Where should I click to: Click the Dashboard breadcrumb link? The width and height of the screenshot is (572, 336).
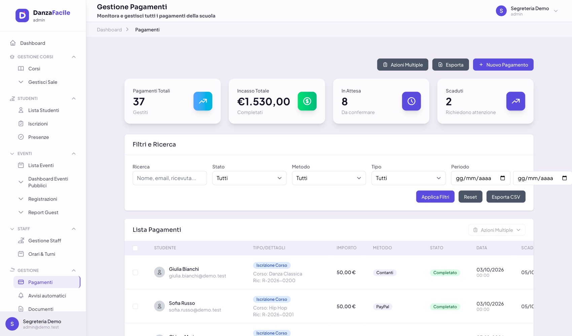(x=109, y=30)
